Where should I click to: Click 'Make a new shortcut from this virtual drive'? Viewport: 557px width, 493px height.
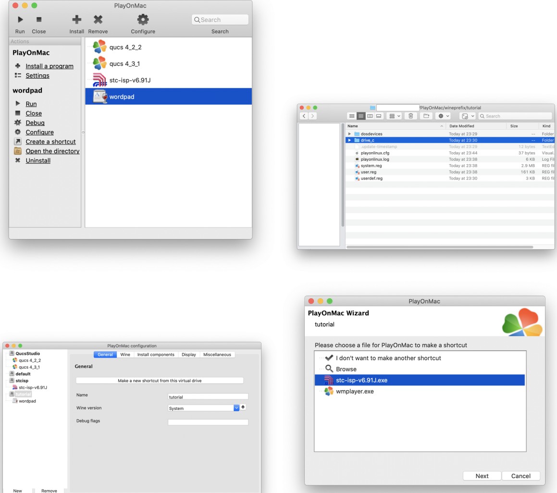160,381
